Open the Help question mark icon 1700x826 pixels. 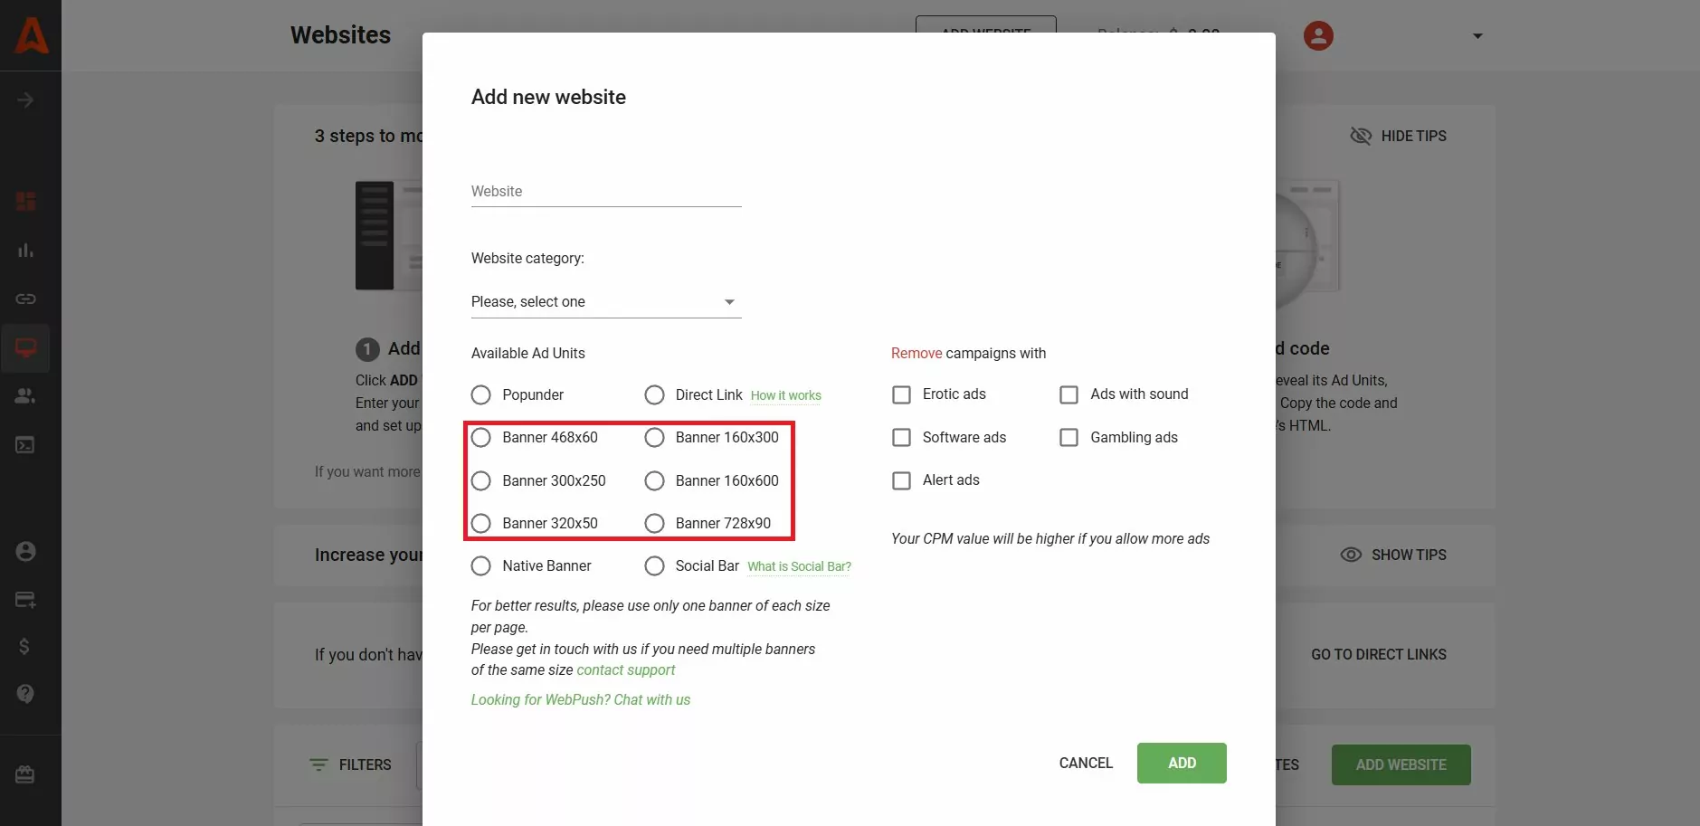click(x=25, y=693)
